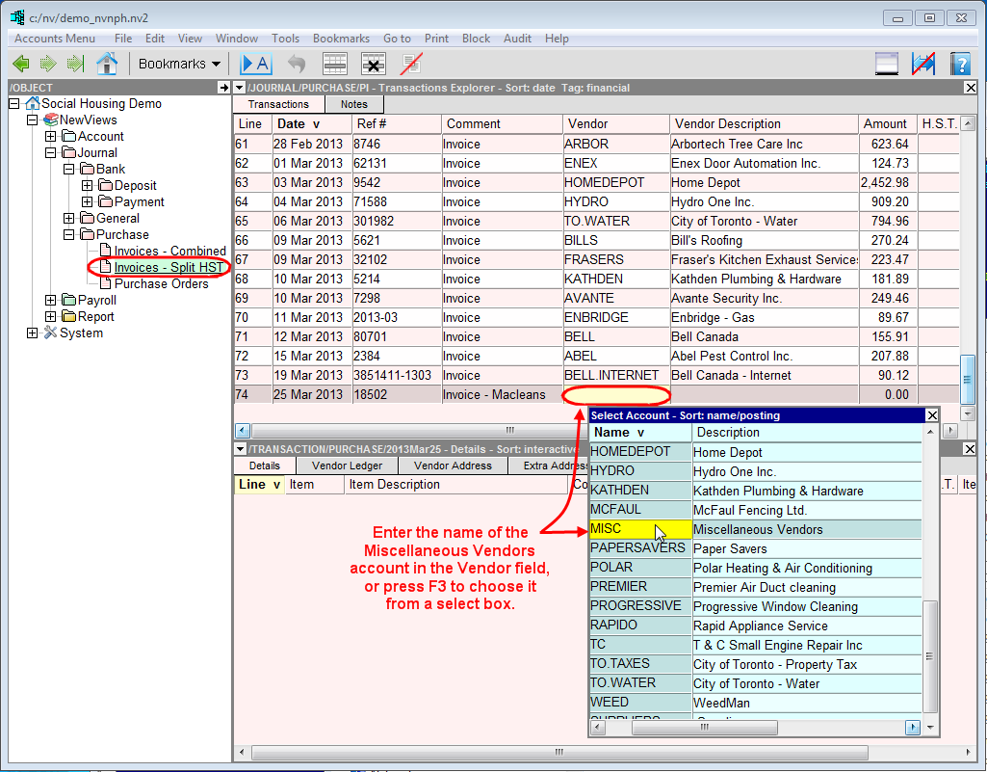Open the Tools menu

pos(285,39)
